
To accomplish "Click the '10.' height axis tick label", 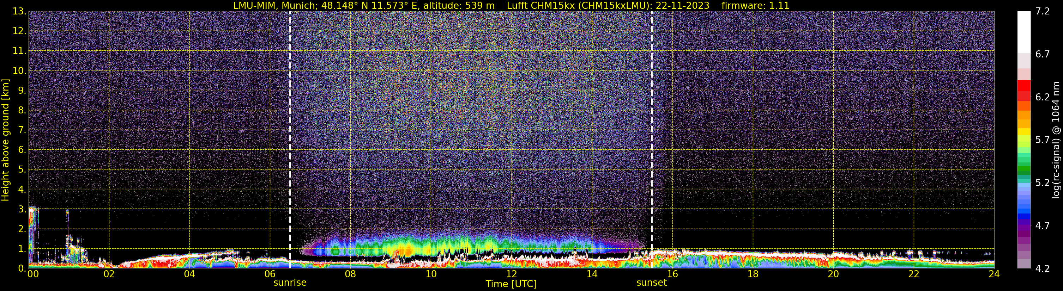I will (19, 70).
